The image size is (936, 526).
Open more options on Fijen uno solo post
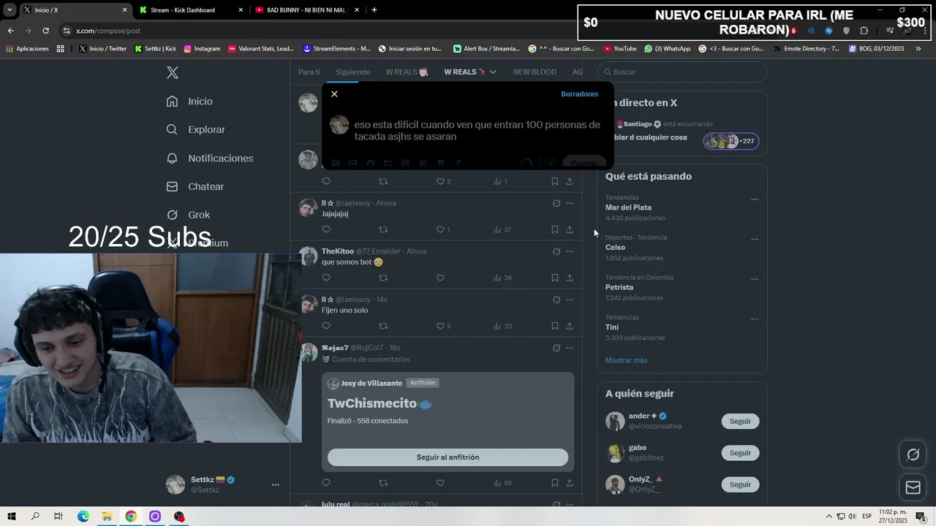coord(570,300)
